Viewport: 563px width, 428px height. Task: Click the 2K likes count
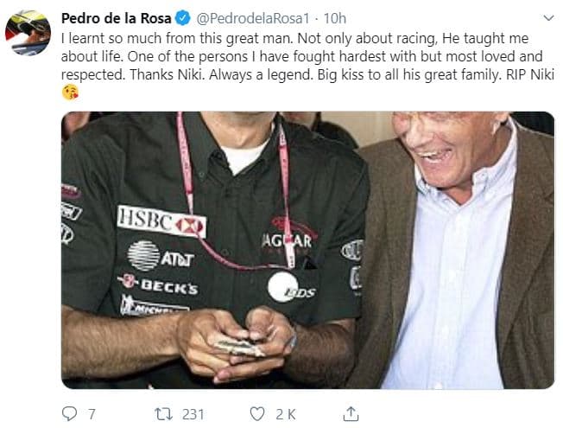[288, 413]
